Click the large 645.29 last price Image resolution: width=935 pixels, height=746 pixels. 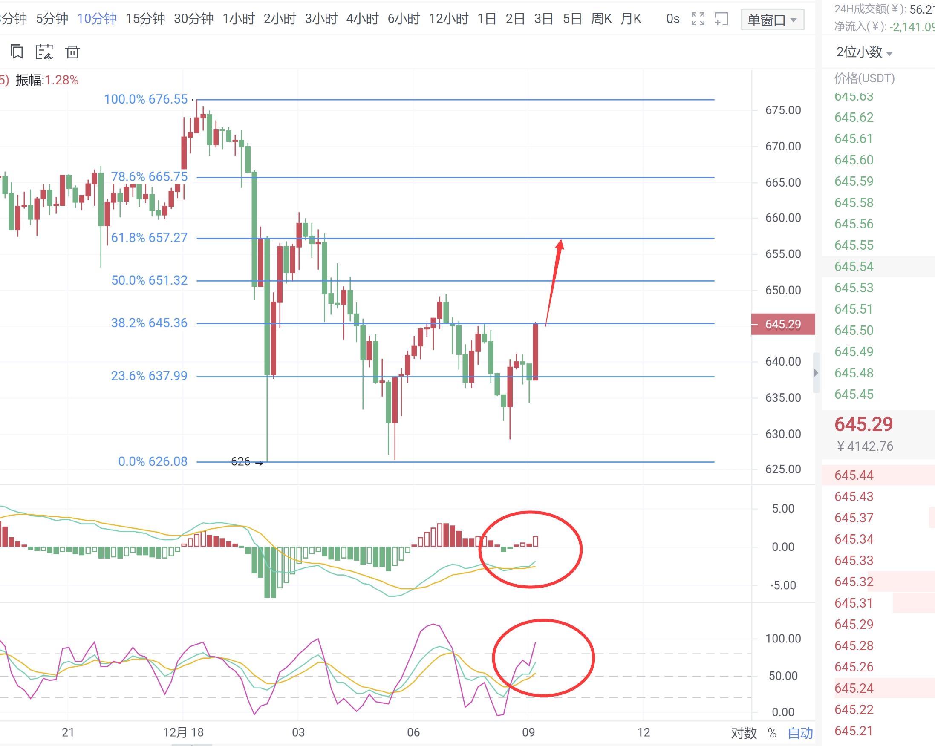click(863, 424)
